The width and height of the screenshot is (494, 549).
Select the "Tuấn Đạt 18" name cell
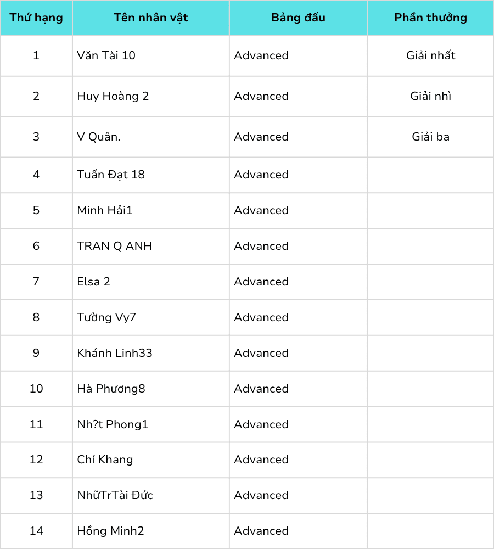(111, 175)
